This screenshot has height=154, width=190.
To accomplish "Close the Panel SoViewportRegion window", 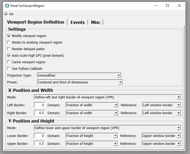I will point(180,6).
